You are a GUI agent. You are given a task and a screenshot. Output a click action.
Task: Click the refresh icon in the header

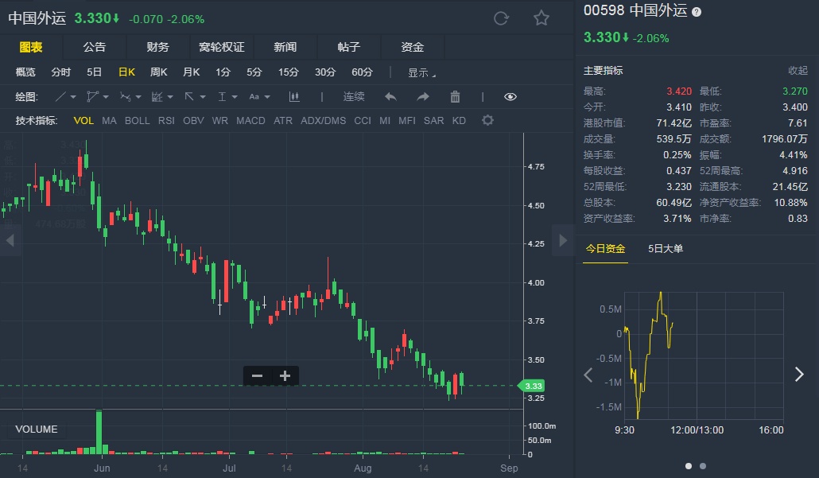[x=501, y=19]
